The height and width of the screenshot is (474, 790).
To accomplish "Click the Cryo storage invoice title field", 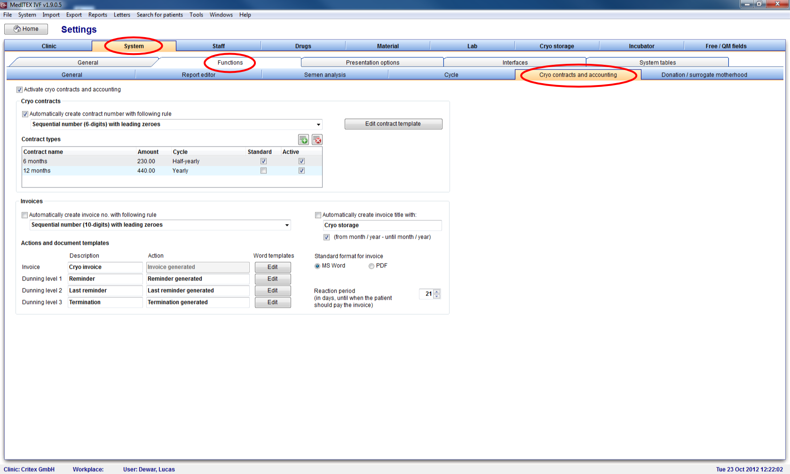I will coord(382,225).
